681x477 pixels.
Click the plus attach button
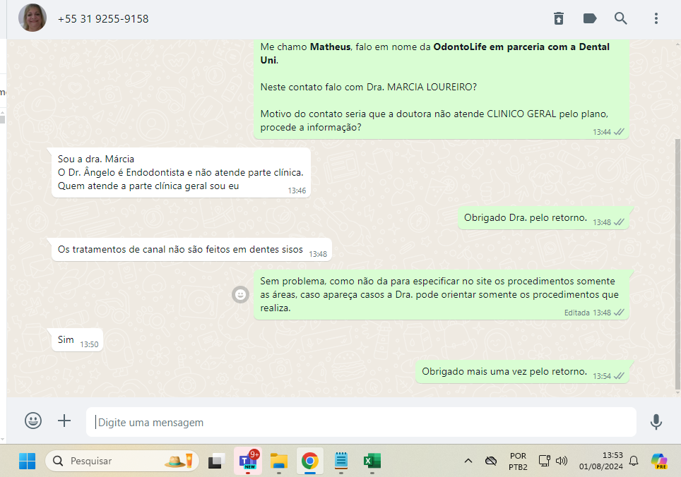click(x=64, y=421)
